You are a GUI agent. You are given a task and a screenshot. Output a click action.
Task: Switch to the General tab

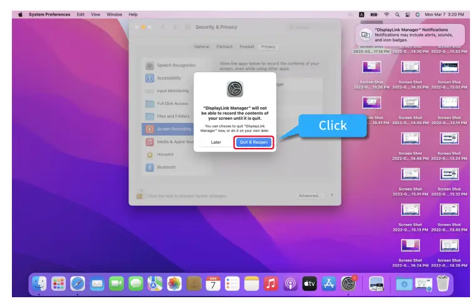[201, 46]
